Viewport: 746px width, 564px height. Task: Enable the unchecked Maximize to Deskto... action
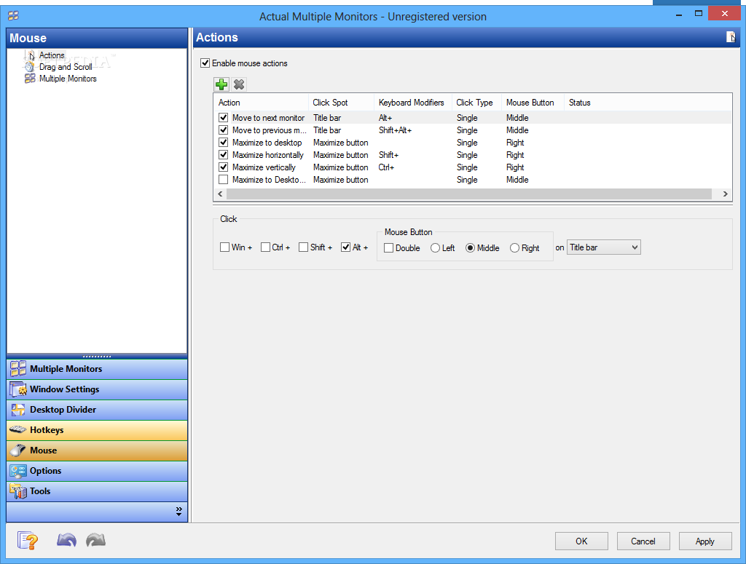tap(223, 179)
